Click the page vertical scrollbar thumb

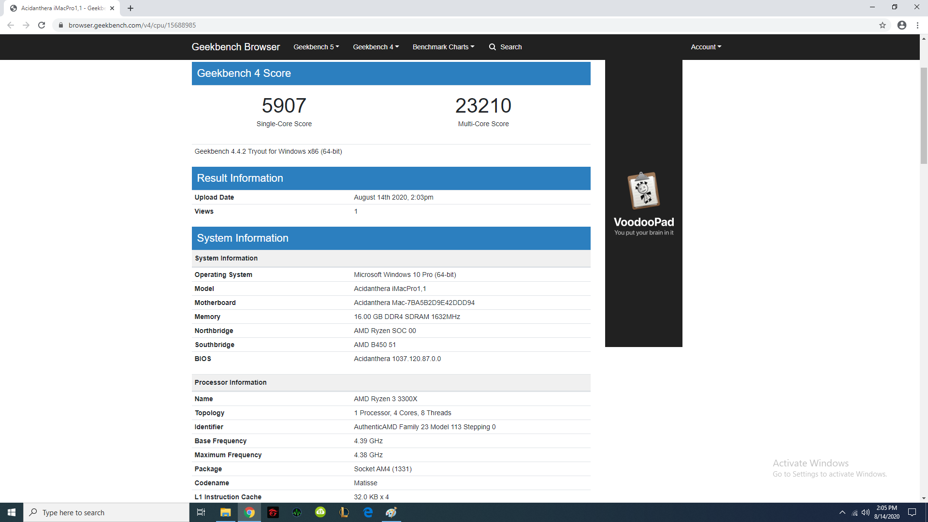pos(924,115)
